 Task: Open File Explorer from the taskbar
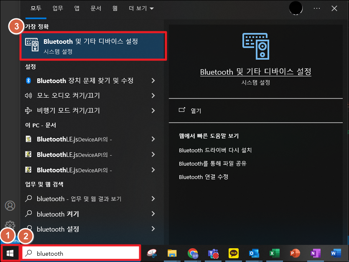(x=172, y=253)
